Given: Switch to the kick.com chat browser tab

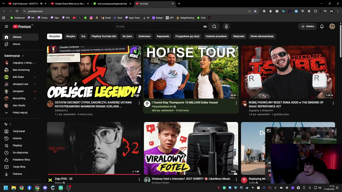Looking at the screenshot, I should click(x=112, y=4).
